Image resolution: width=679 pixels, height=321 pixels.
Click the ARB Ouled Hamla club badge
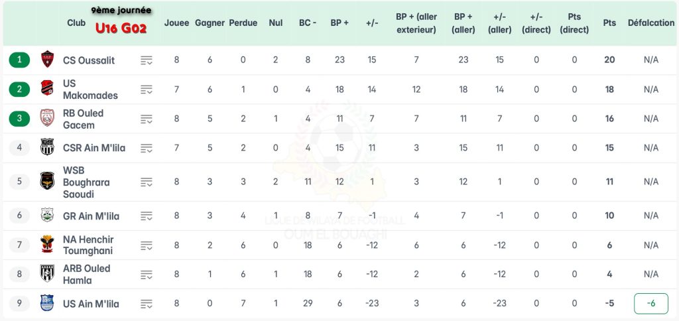coord(47,274)
